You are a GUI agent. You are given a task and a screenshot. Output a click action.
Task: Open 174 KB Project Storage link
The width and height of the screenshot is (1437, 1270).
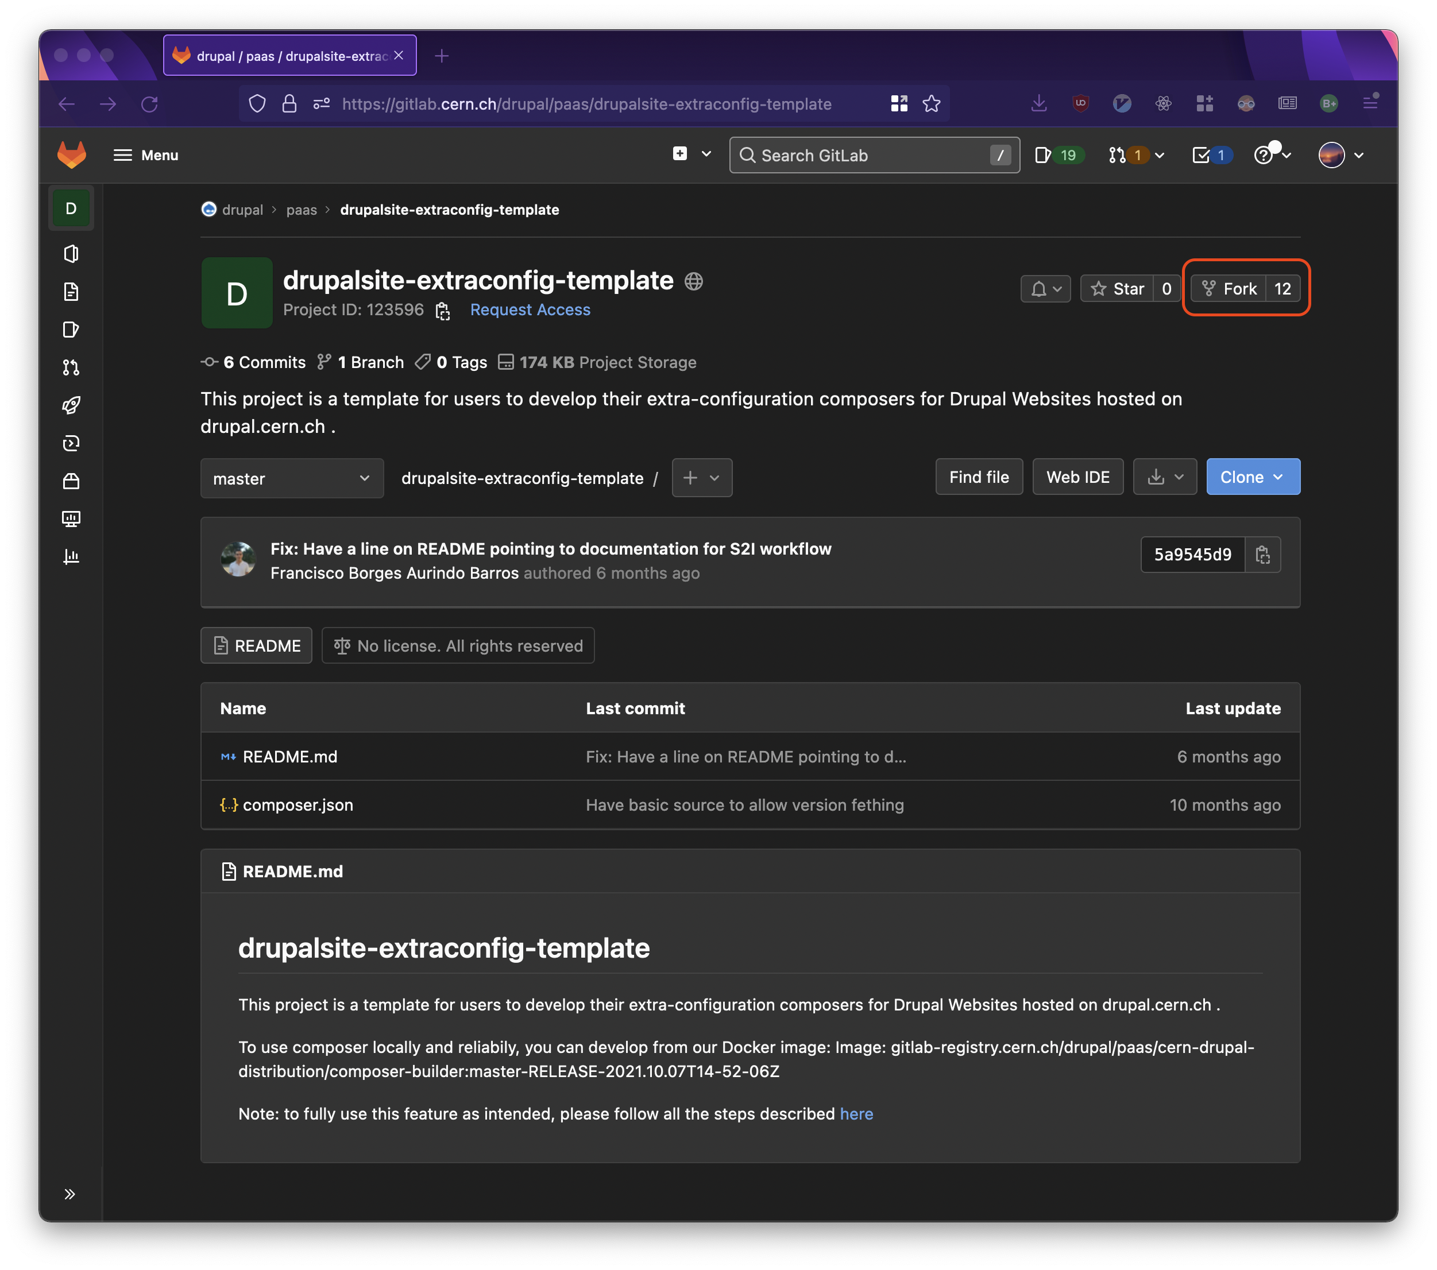tap(597, 363)
